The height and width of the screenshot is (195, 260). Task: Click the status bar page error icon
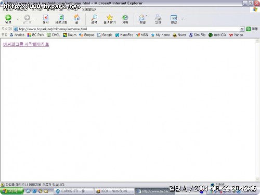coord(3,185)
